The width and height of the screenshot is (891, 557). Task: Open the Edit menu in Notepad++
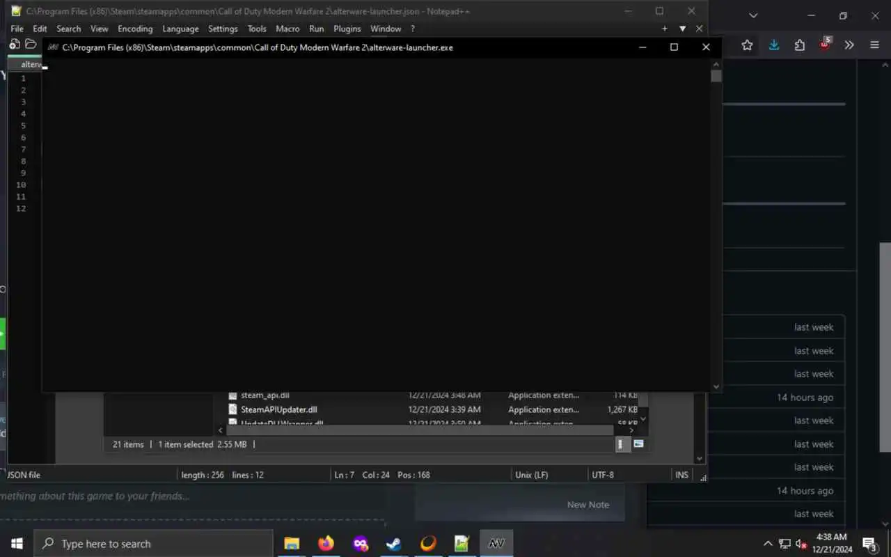pos(40,29)
